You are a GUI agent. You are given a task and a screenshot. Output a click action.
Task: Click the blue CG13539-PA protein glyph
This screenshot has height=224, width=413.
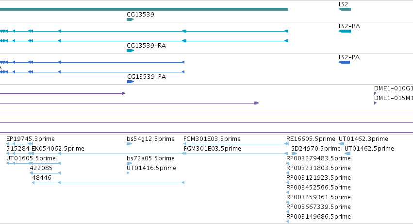(x=131, y=82)
